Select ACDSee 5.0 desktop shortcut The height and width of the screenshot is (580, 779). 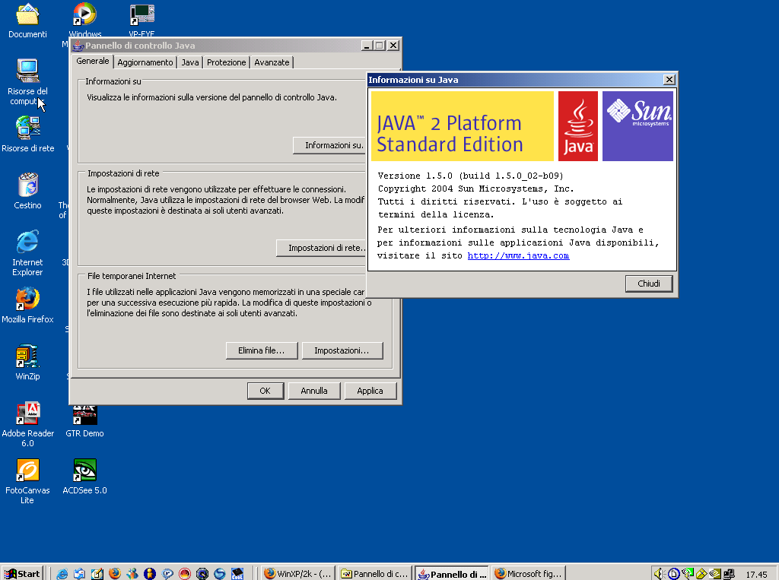pos(85,477)
